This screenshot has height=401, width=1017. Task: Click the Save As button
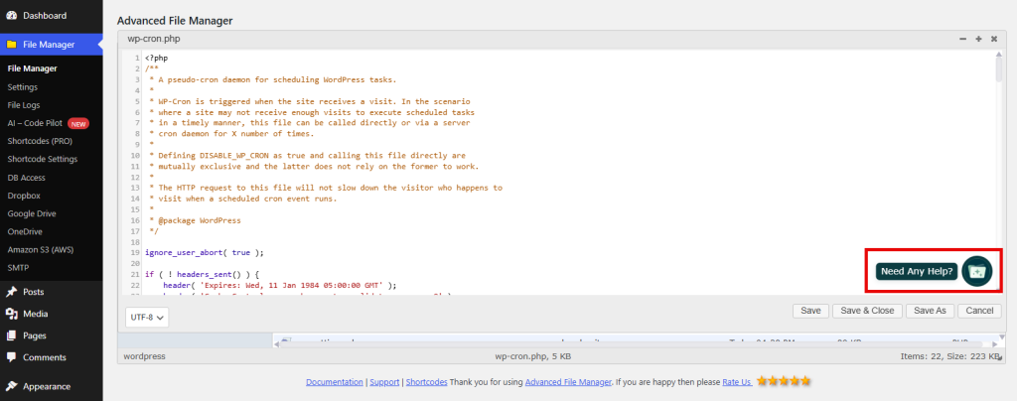[x=930, y=311]
